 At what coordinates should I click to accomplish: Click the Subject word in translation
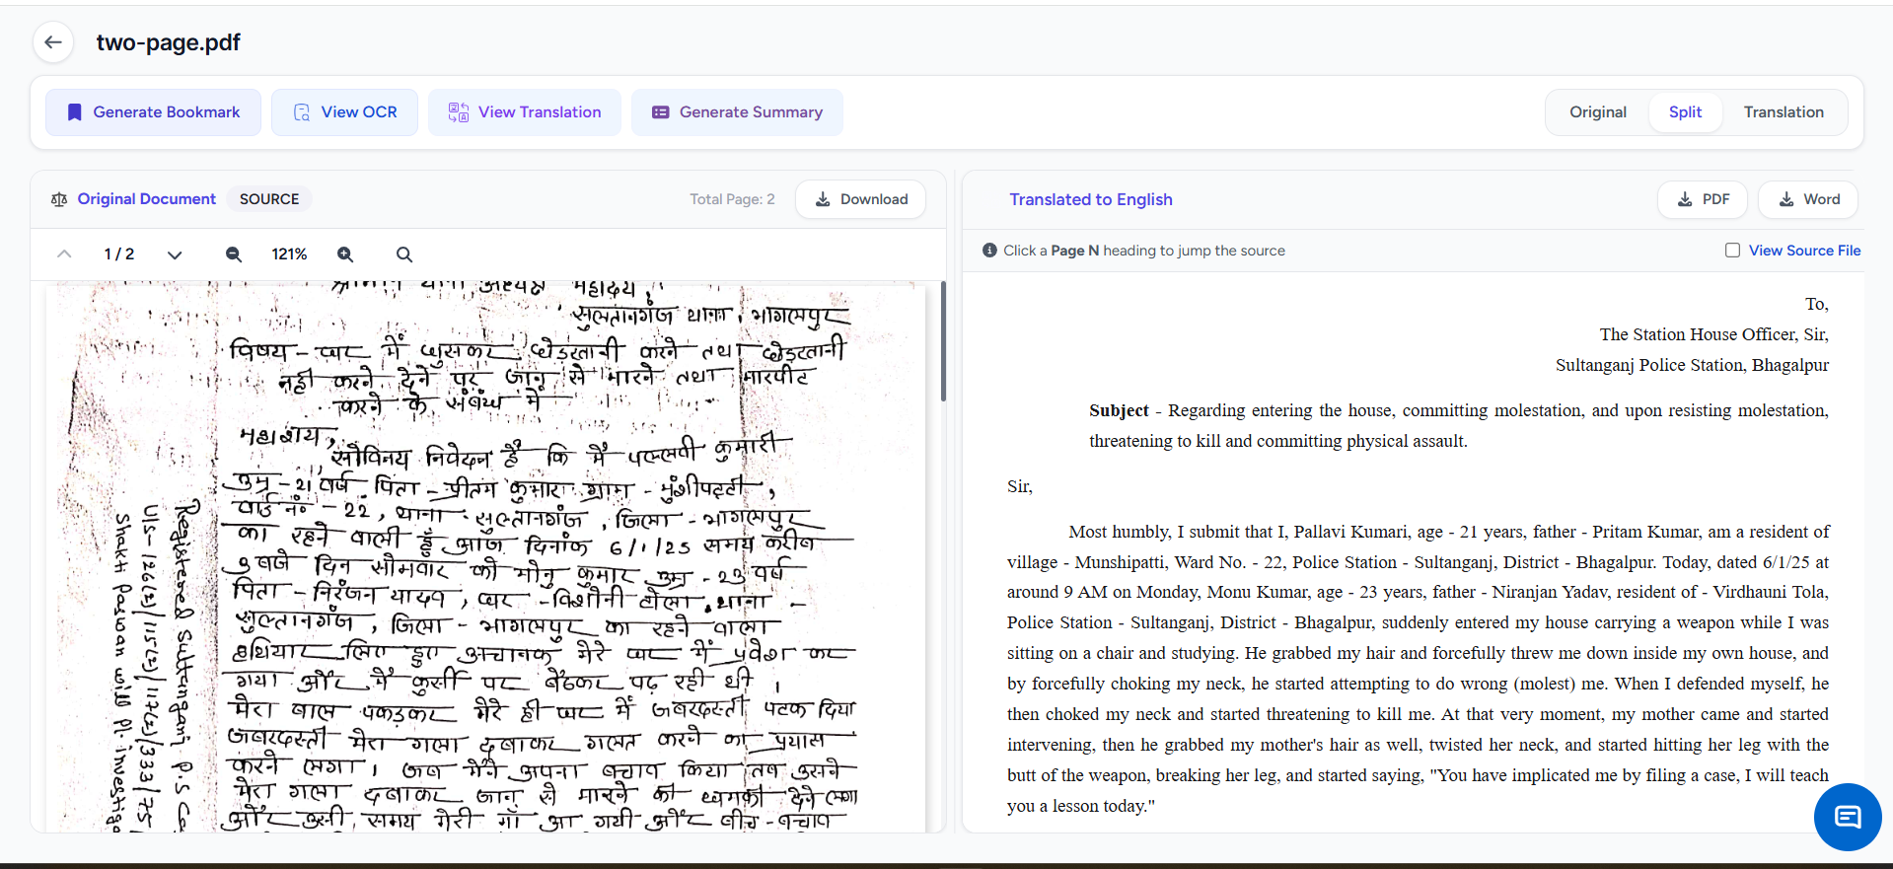click(1119, 410)
